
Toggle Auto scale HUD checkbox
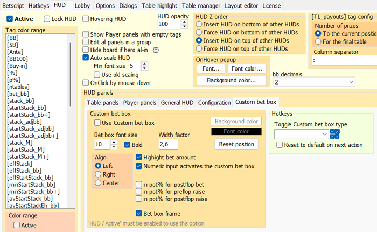point(86,58)
